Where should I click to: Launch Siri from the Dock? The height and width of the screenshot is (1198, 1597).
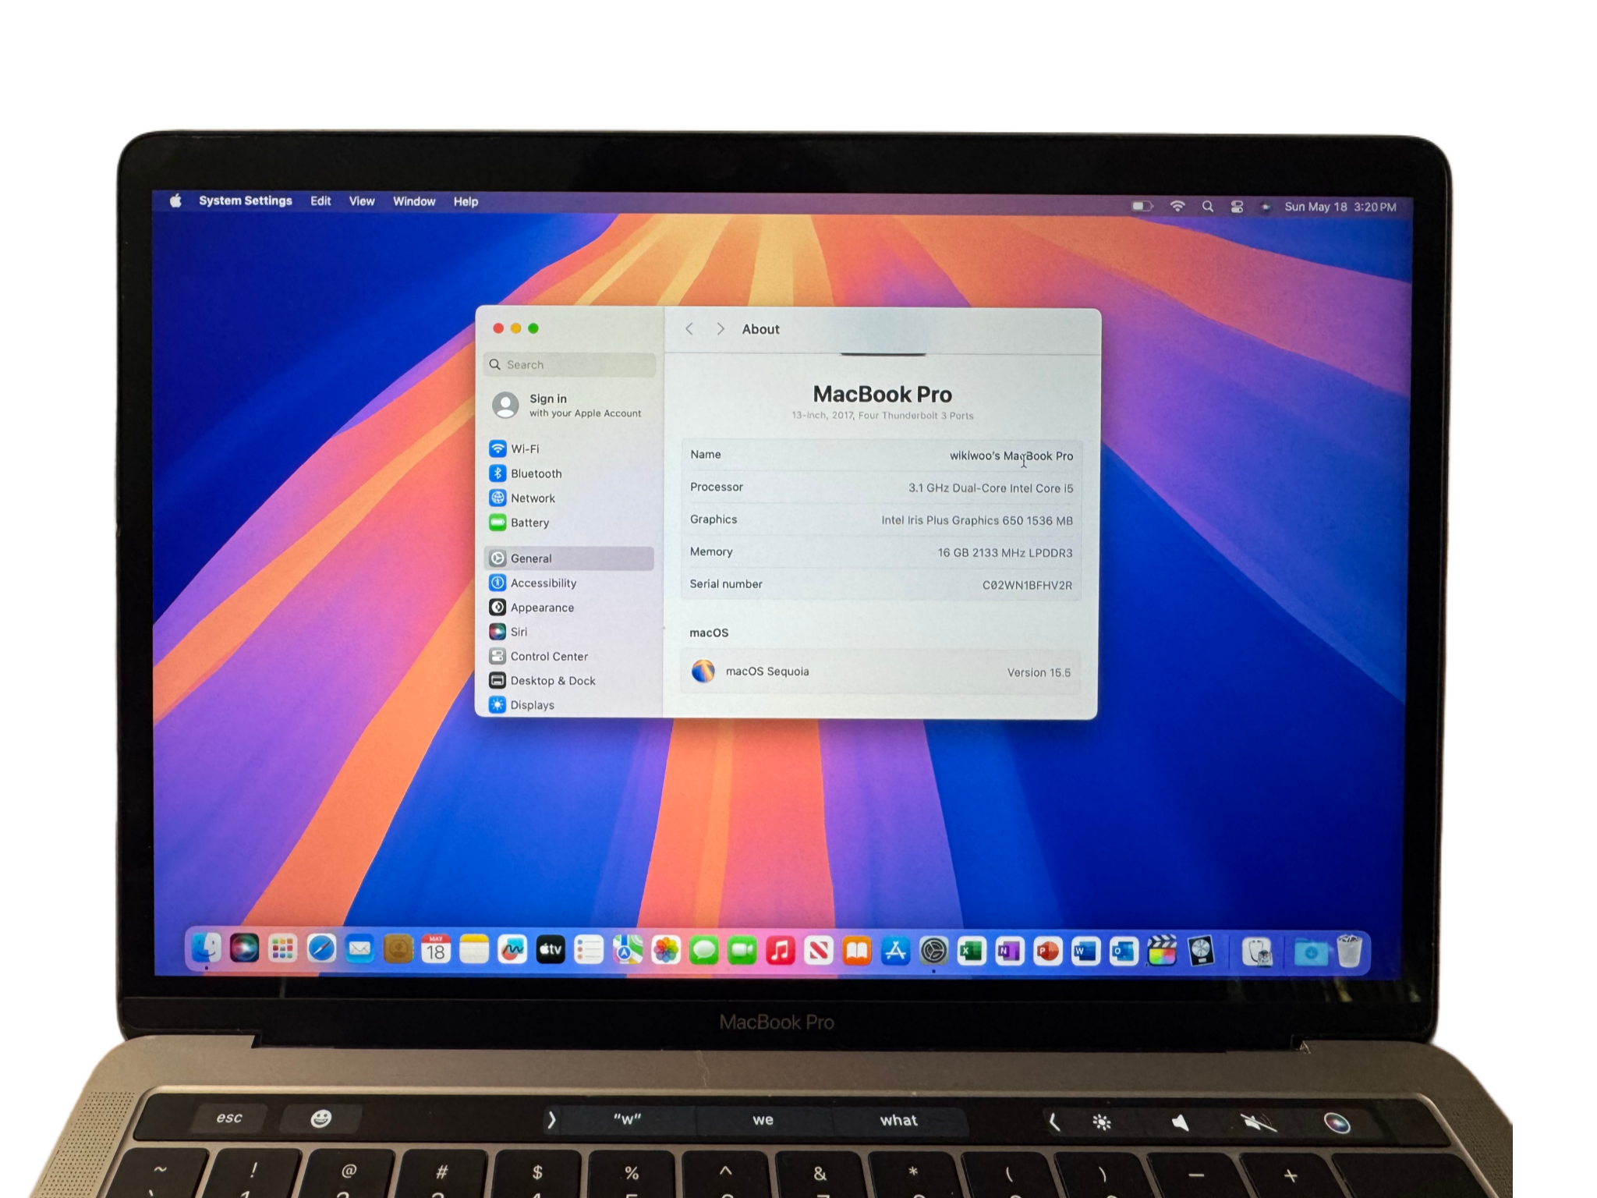[244, 949]
